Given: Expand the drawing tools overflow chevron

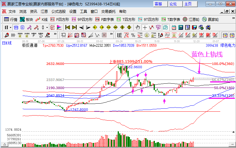Looking at the screenshot, I should pos(55,34).
